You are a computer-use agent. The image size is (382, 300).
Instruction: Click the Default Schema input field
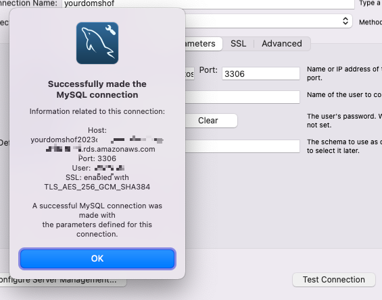(x=243, y=146)
